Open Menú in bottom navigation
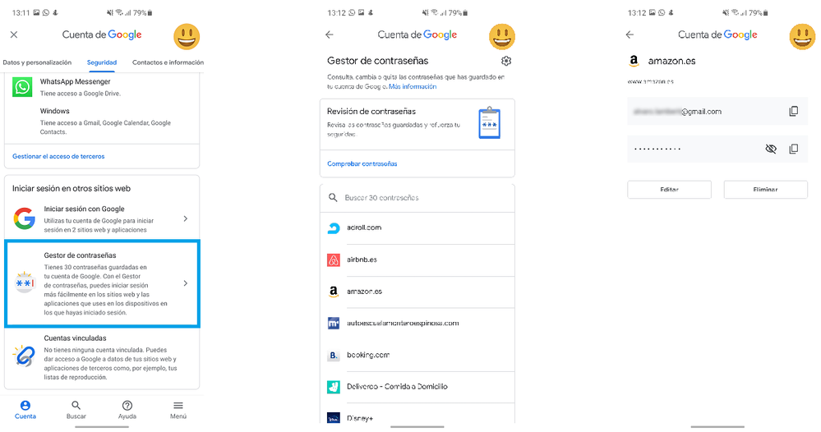This screenshot has height=432, width=821. pyautogui.click(x=178, y=410)
